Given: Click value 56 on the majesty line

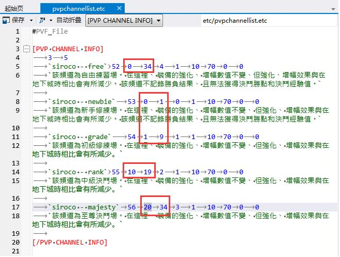Looking at the screenshot, I should [131, 207].
